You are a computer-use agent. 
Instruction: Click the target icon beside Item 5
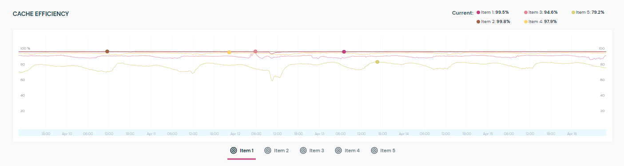point(374,151)
